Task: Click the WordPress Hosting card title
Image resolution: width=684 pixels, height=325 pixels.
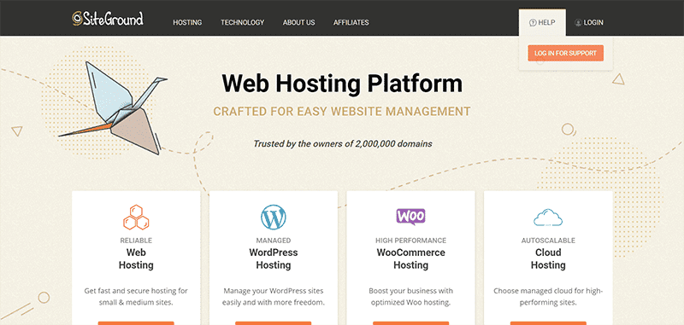Action: (274, 258)
